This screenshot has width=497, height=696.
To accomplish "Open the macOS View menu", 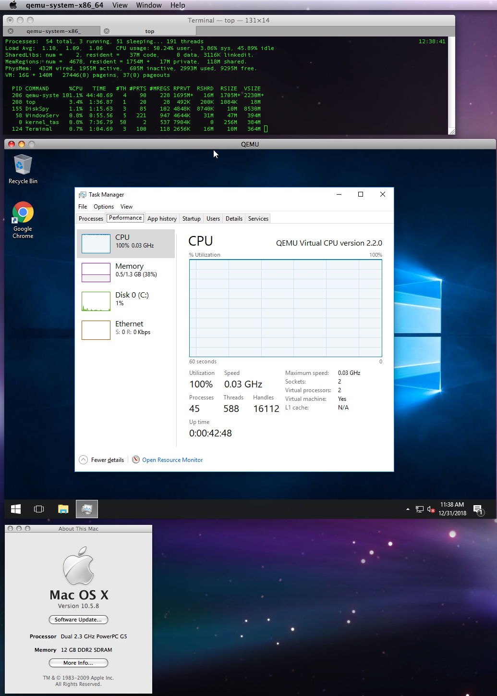I will [x=120, y=5].
